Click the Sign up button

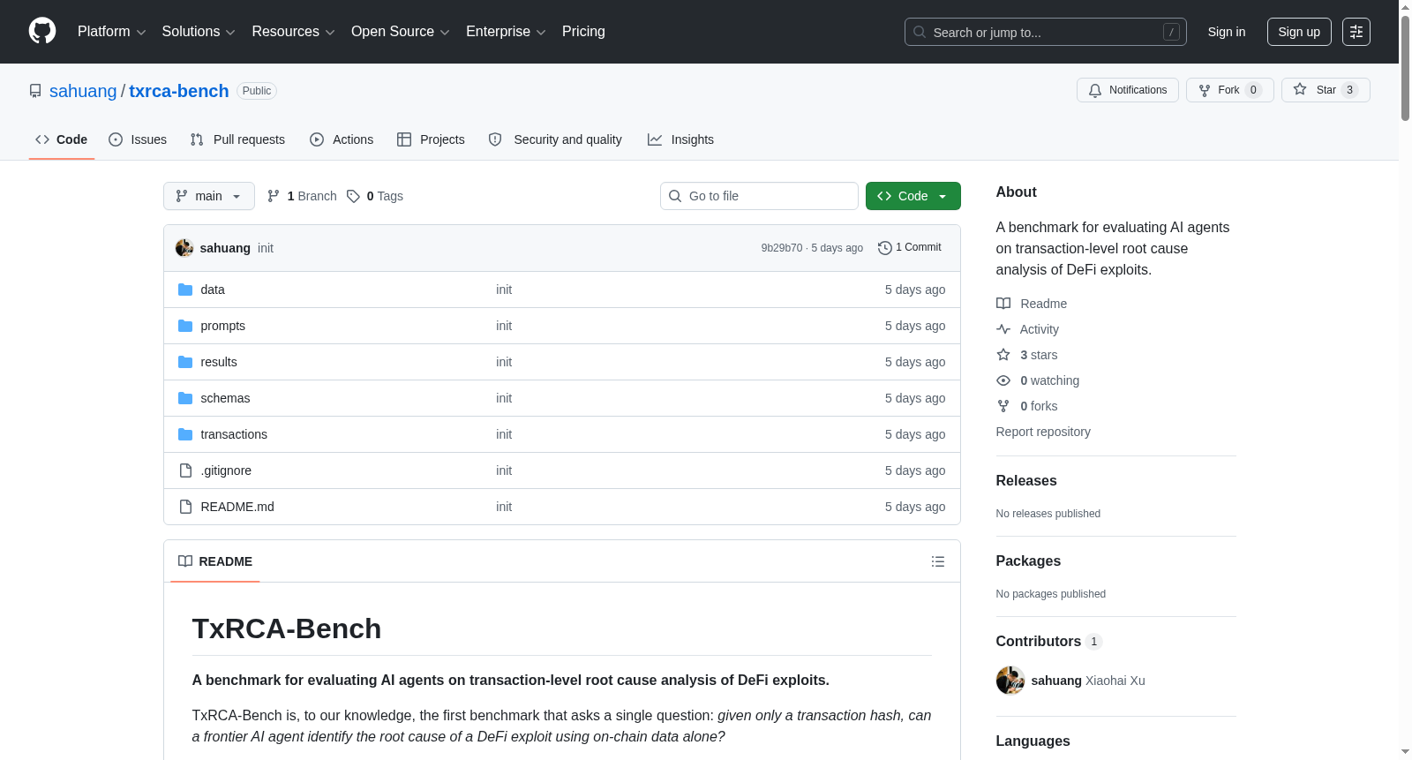tap(1299, 32)
